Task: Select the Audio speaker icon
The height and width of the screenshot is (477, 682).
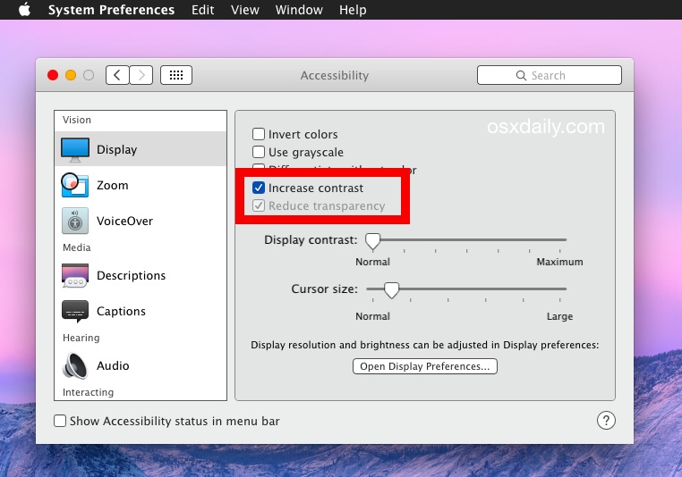Action: 75,365
